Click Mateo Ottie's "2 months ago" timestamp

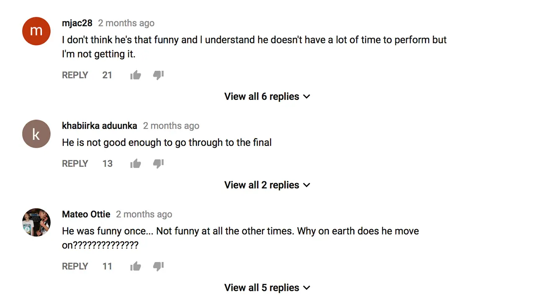tap(144, 214)
